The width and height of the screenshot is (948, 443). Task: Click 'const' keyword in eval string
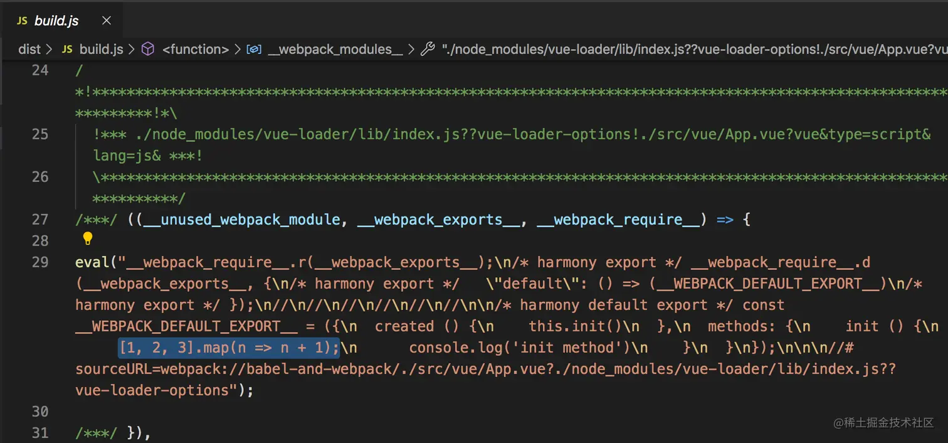(764, 305)
